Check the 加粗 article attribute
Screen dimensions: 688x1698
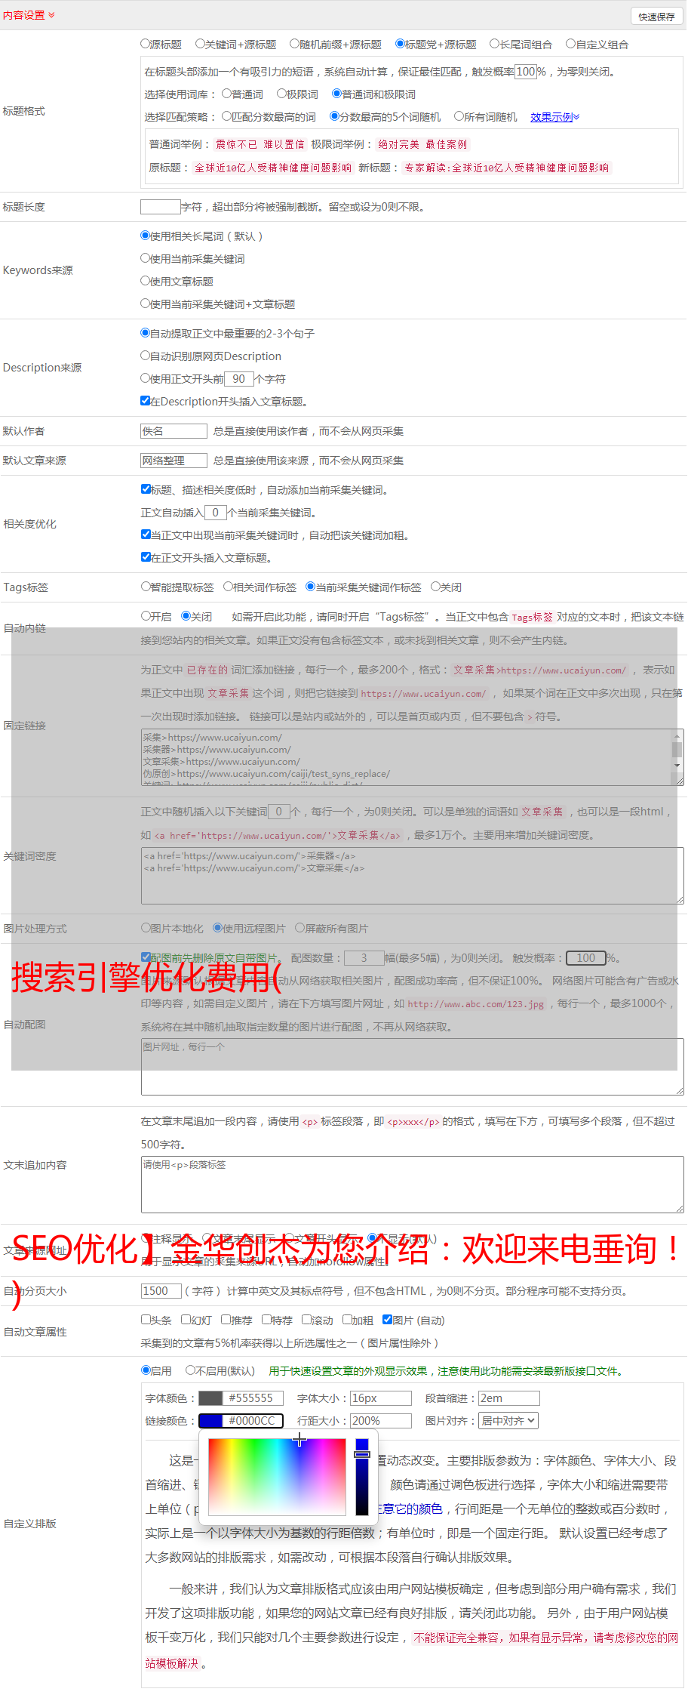[x=347, y=1320]
